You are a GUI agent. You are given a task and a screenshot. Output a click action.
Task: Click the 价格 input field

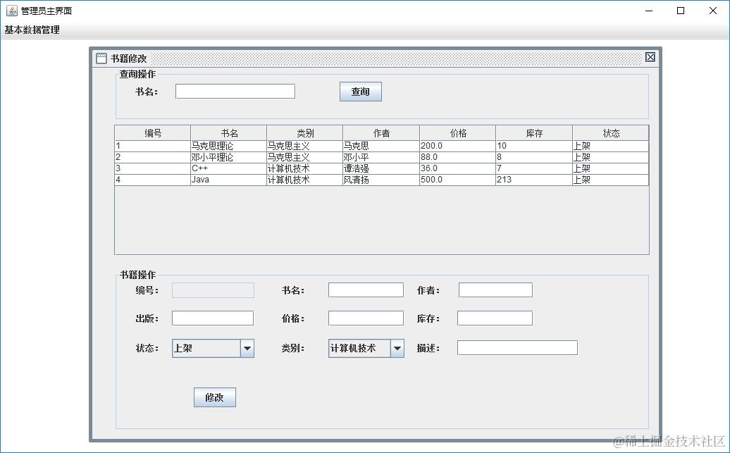[x=366, y=318]
